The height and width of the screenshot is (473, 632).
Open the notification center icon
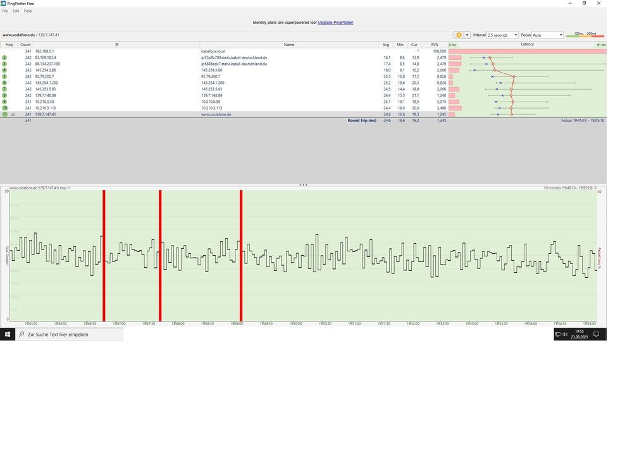[597, 334]
